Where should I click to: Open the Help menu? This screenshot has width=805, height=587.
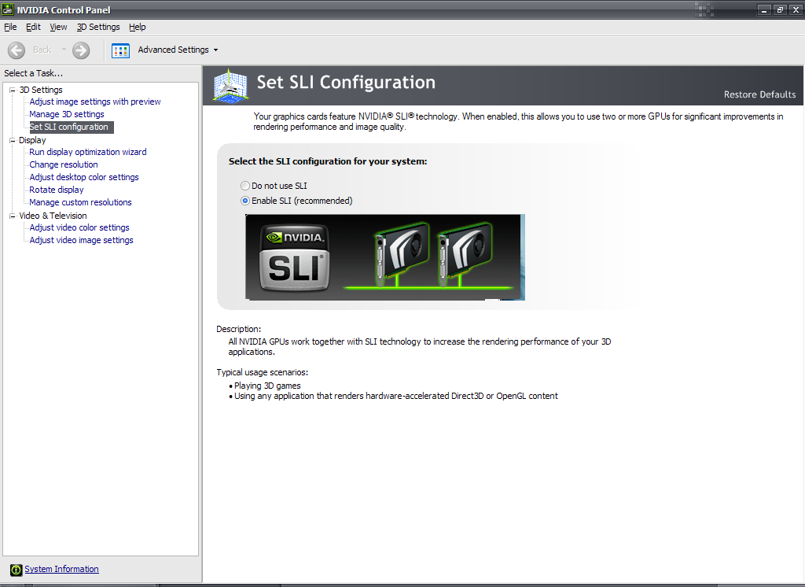pos(137,27)
